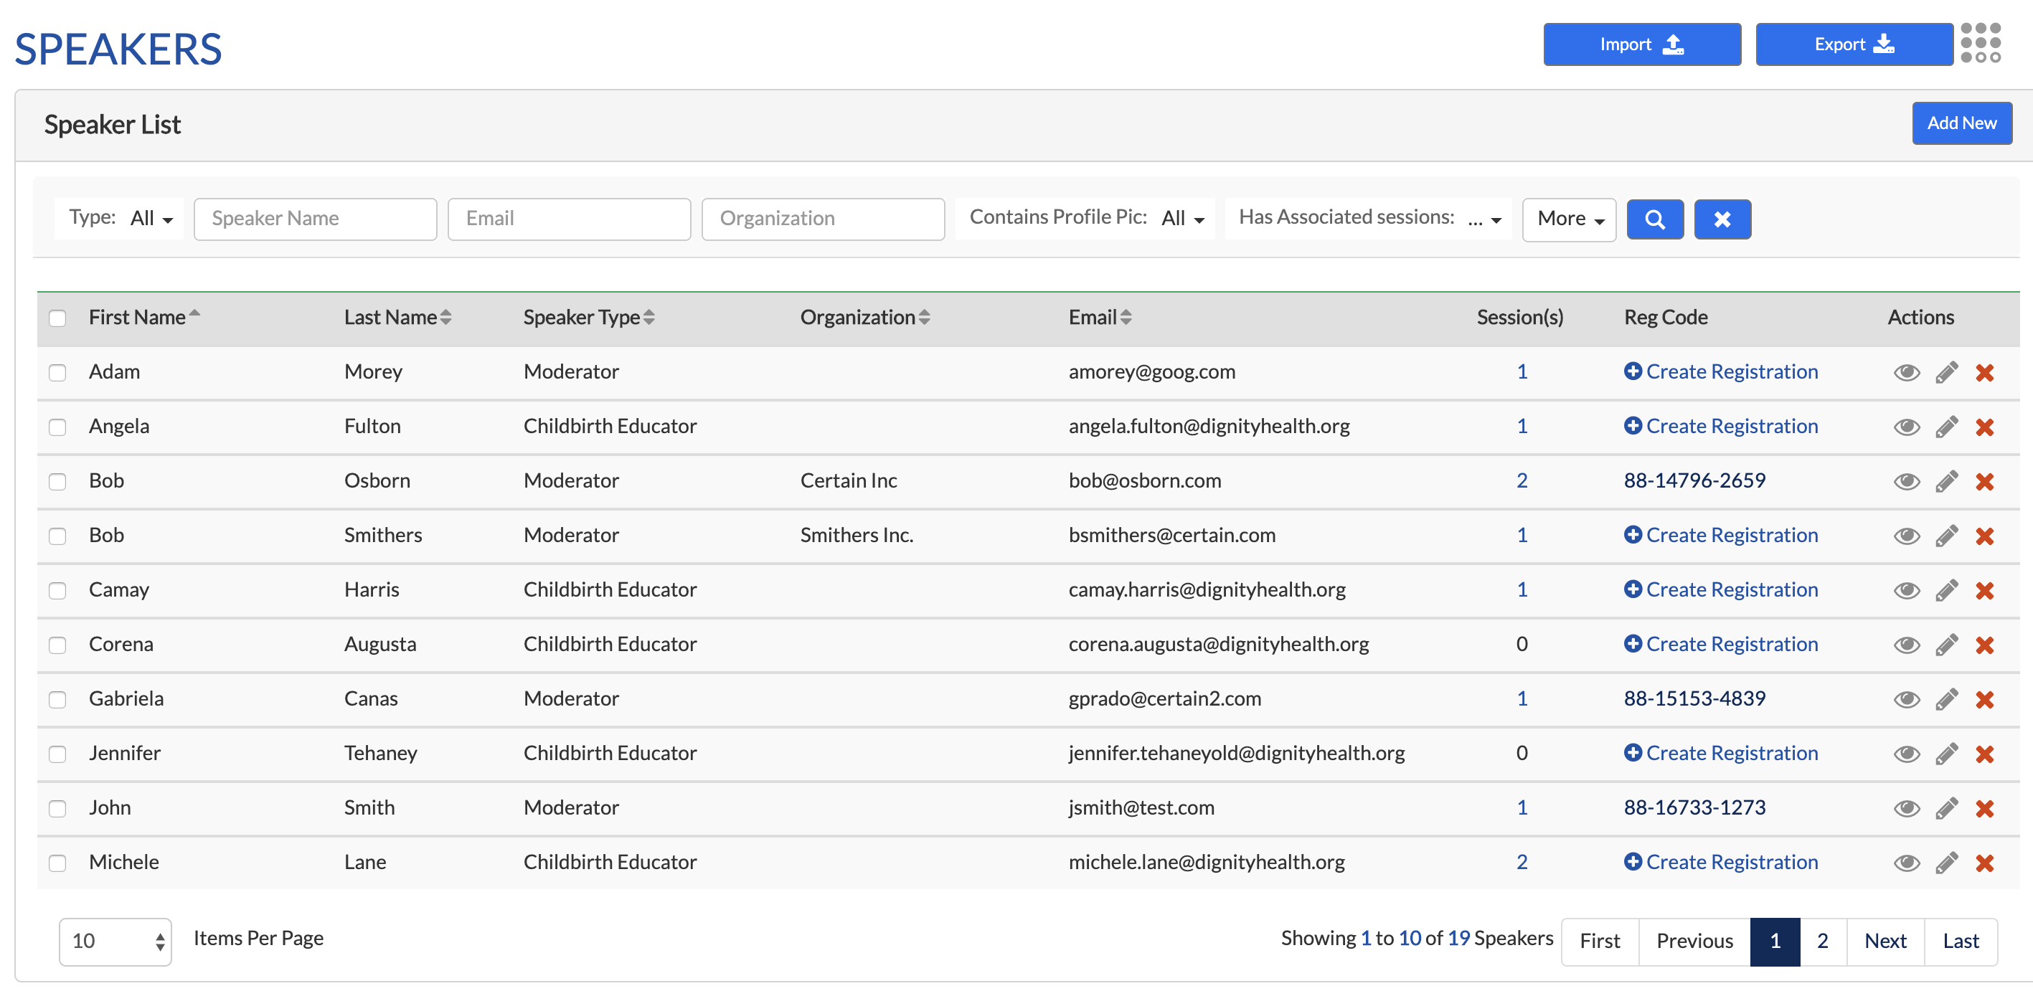The image size is (2033, 991).
Task: Edit Jennifer Tehaney with the pencil icon
Action: 1947,754
